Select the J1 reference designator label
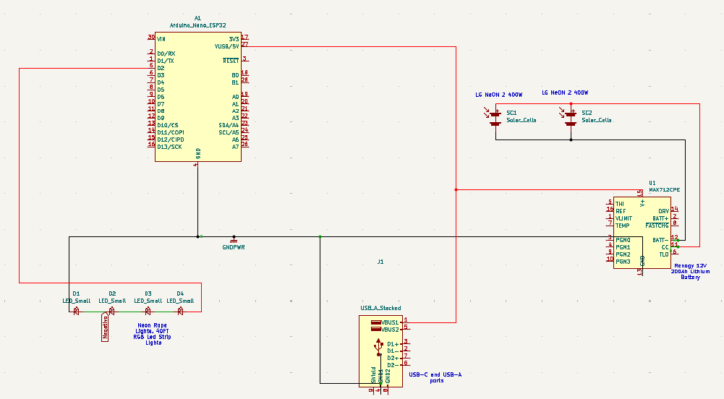 [x=380, y=262]
